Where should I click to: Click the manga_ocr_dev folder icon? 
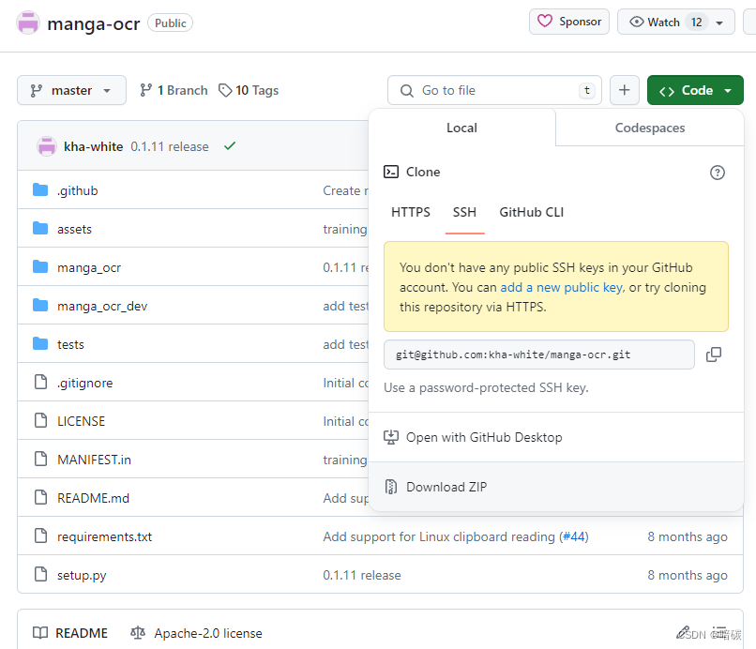tap(40, 305)
